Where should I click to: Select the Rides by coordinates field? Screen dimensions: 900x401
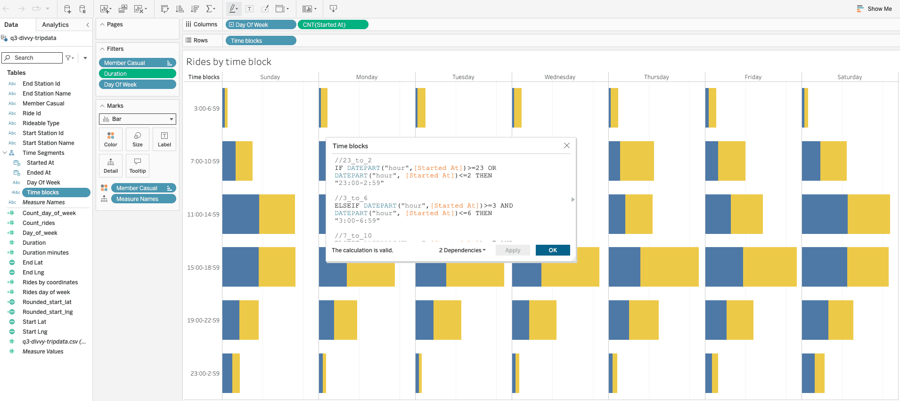point(50,282)
